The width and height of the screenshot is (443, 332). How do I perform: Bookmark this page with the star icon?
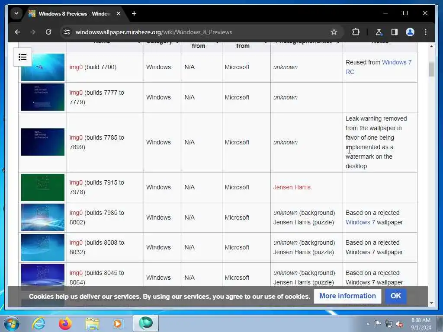coord(334,32)
